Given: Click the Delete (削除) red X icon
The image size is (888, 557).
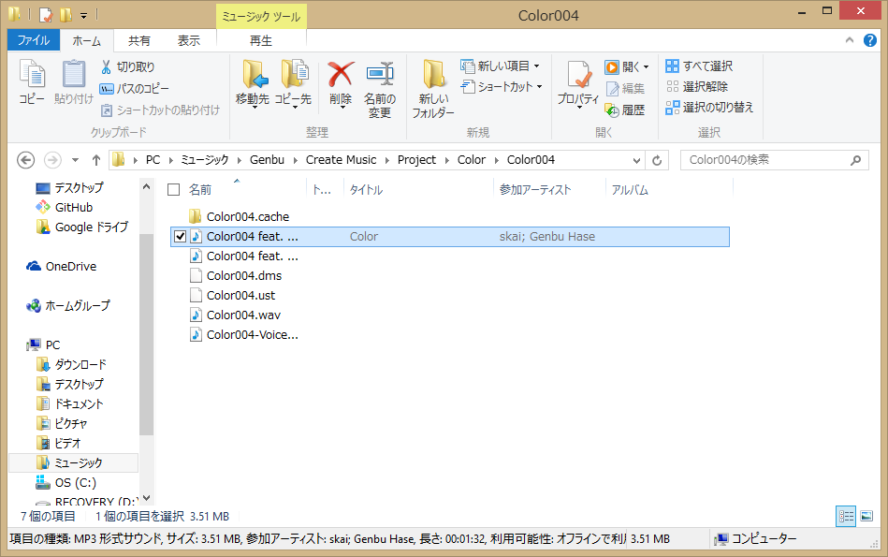Looking at the screenshot, I should coord(341,75).
